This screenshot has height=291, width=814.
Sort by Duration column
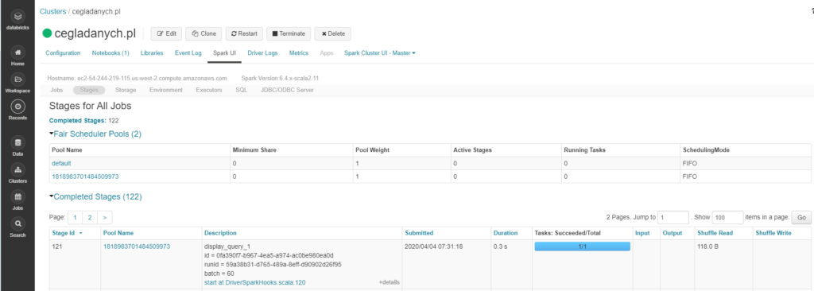tap(506, 233)
